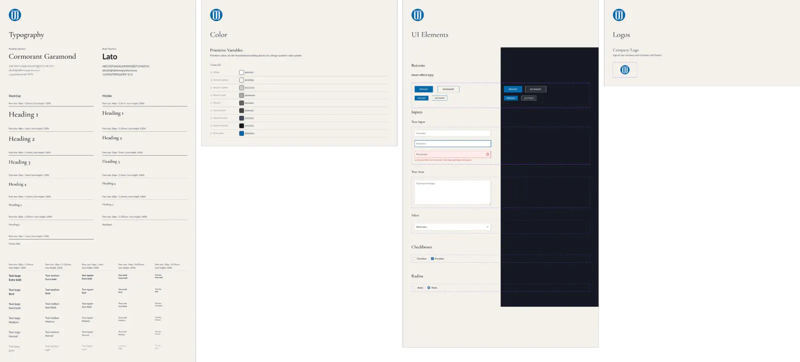Screen dimensions: 800x362
Task: Click the 'Lato' typeface name
Action: (x=109, y=56)
